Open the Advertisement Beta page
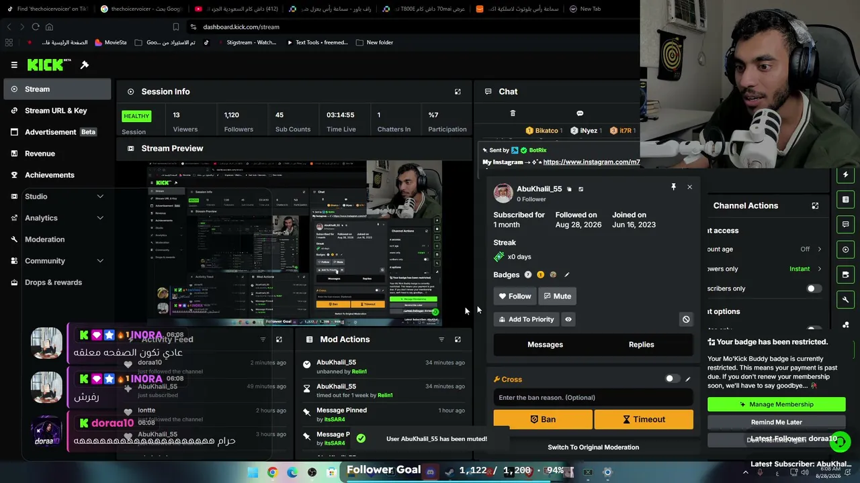 (x=57, y=132)
